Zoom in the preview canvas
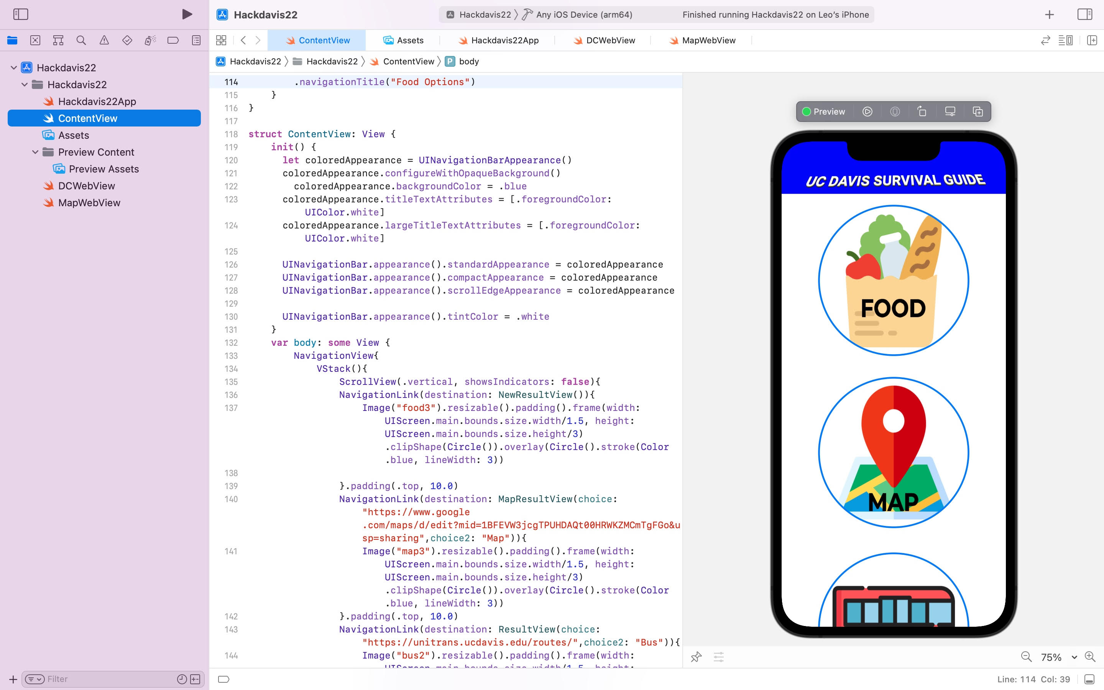 point(1090,657)
